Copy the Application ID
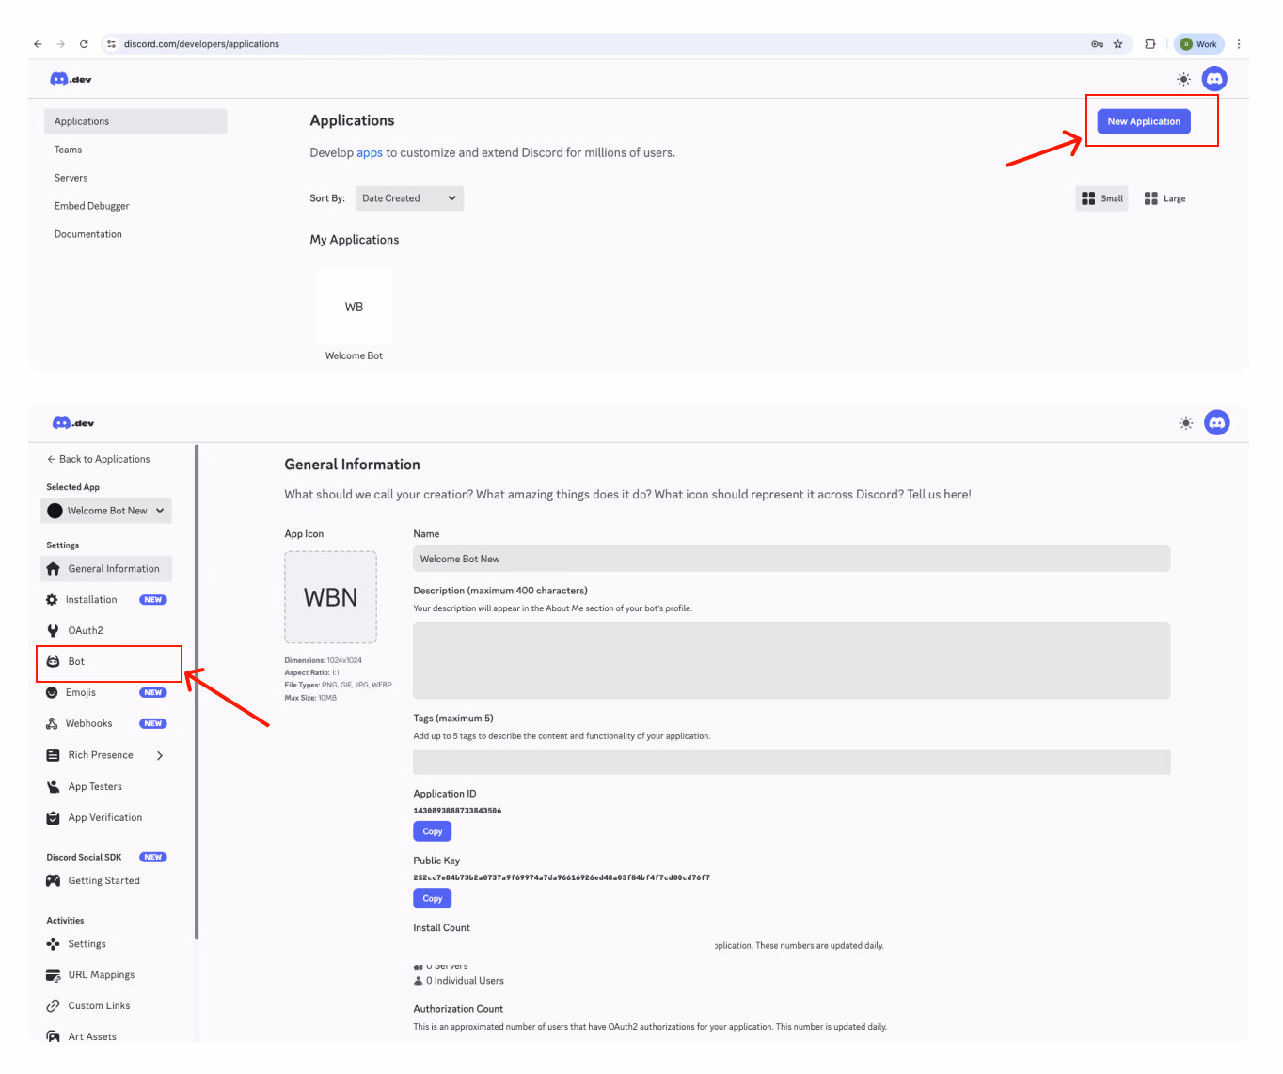This screenshot has height=1074, width=1283. [x=433, y=831]
